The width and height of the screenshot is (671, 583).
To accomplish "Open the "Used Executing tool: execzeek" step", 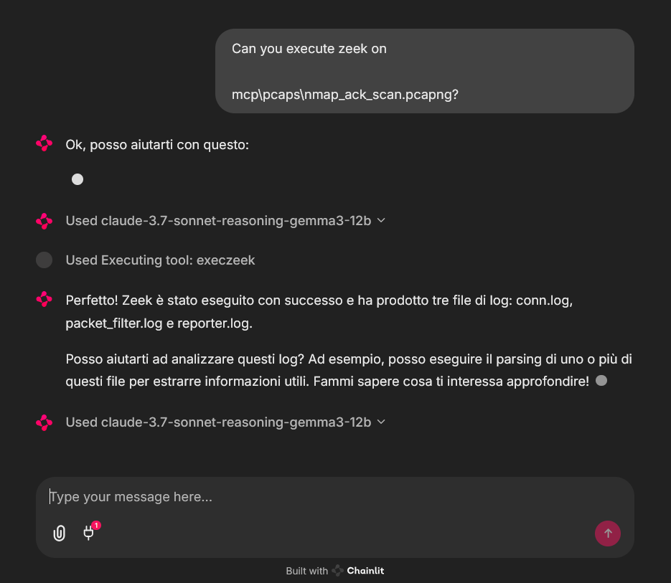I will tap(160, 260).
